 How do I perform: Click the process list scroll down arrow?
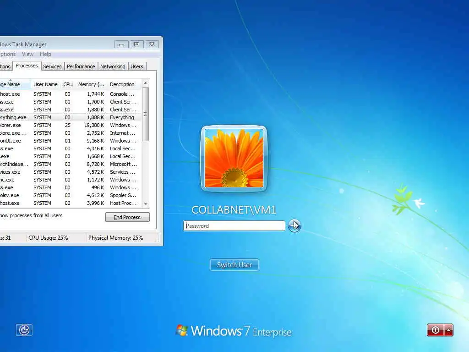pyautogui.click(x=146, y=204)
